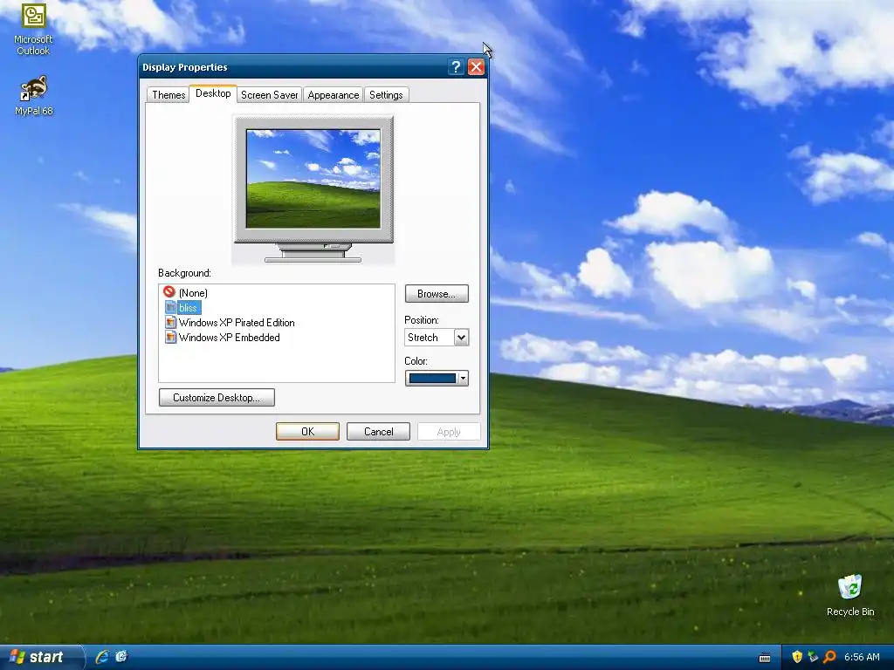Click the yellow security shield tray icon
The width and height of the screenshot is (894, 670).
tap(797, 657)
